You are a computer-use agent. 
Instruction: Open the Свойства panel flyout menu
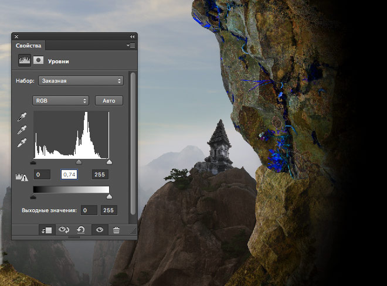coord(131,45)
